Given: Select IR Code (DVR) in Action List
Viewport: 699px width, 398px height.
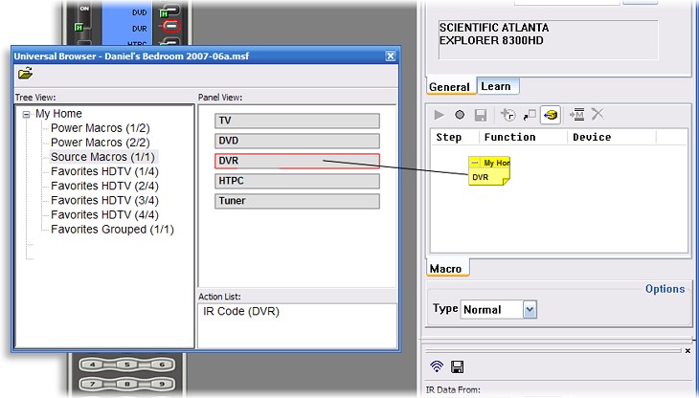Looking at the screenshot, I should pos(241,312).
